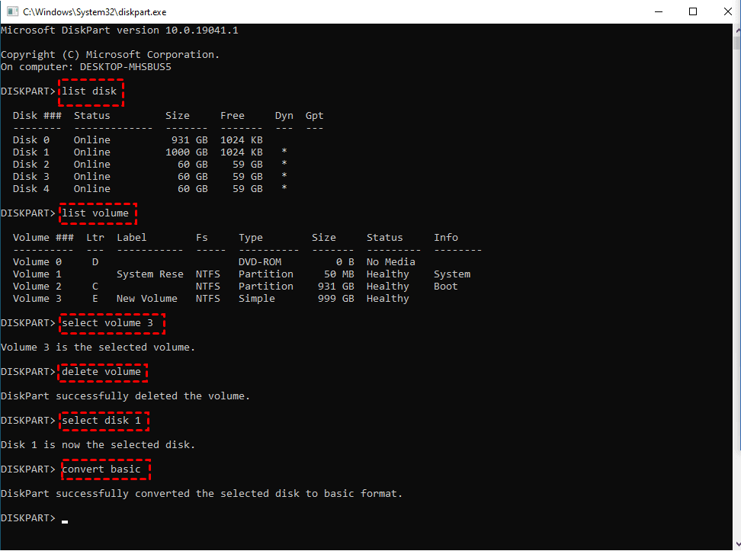Click the highlighted 'delete volume' command
Viewport: 741px width, 551px height.
pyautogui.click(x=102, y=372)
